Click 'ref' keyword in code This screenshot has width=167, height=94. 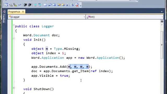pos(93,71)
